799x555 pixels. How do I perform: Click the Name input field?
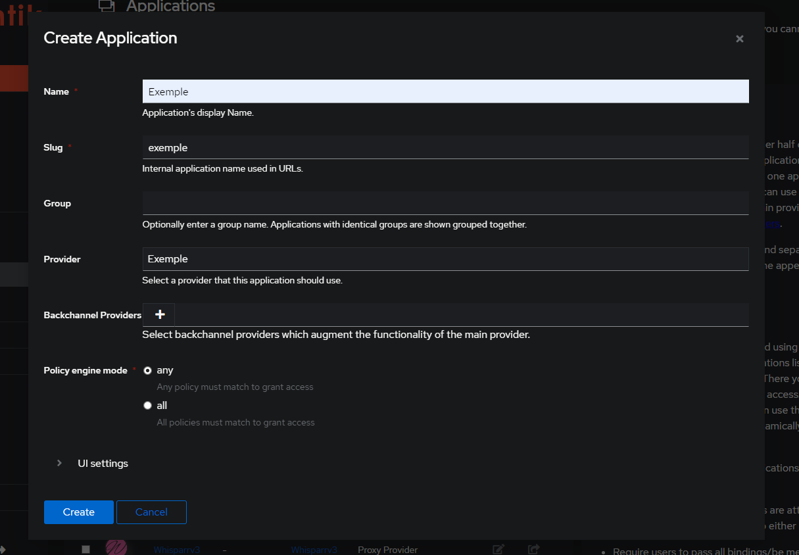[445, 91]
